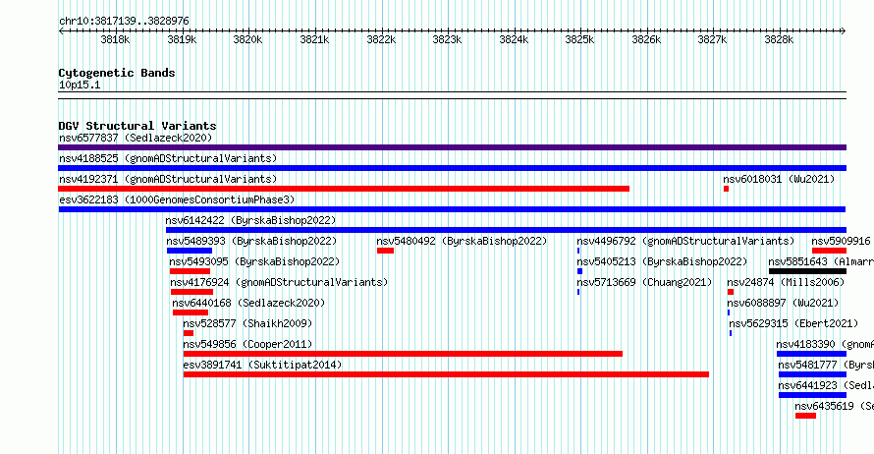Select nsv5489393 (ByrskaBishop2022) label
Screen dimensions: 874x454
click(x=251, y=241)
